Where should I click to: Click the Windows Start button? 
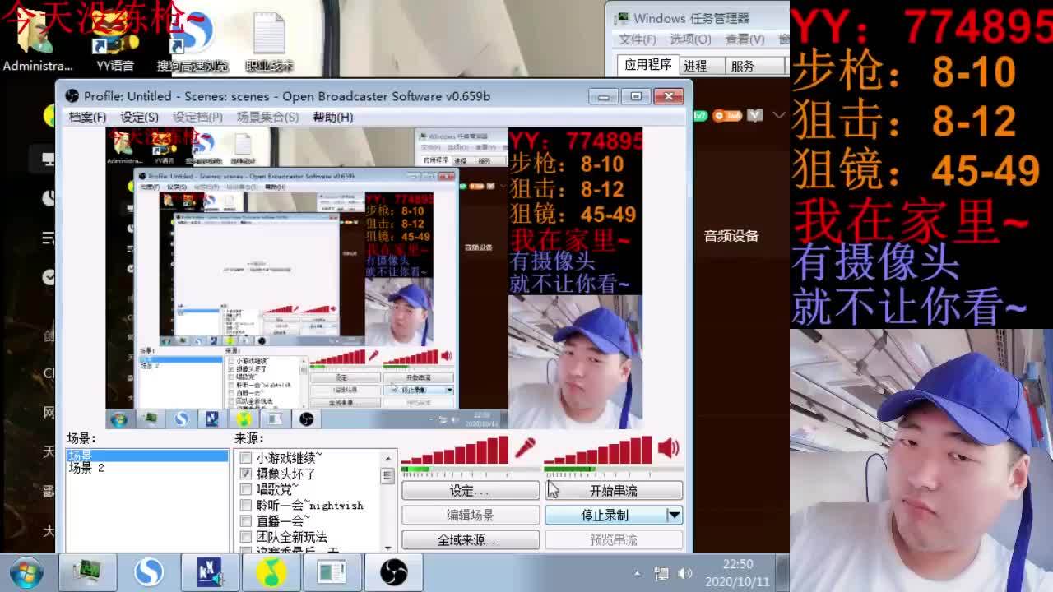(26, 572)
